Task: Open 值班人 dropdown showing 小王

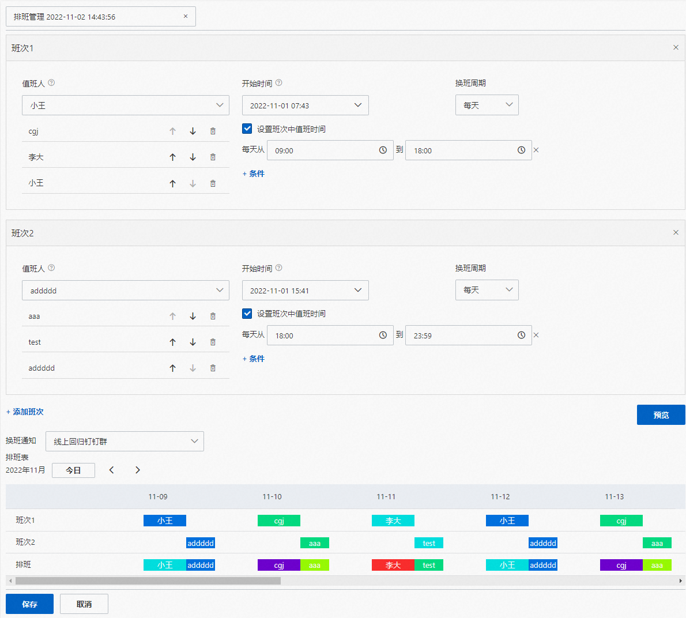Action: (126, 105)
